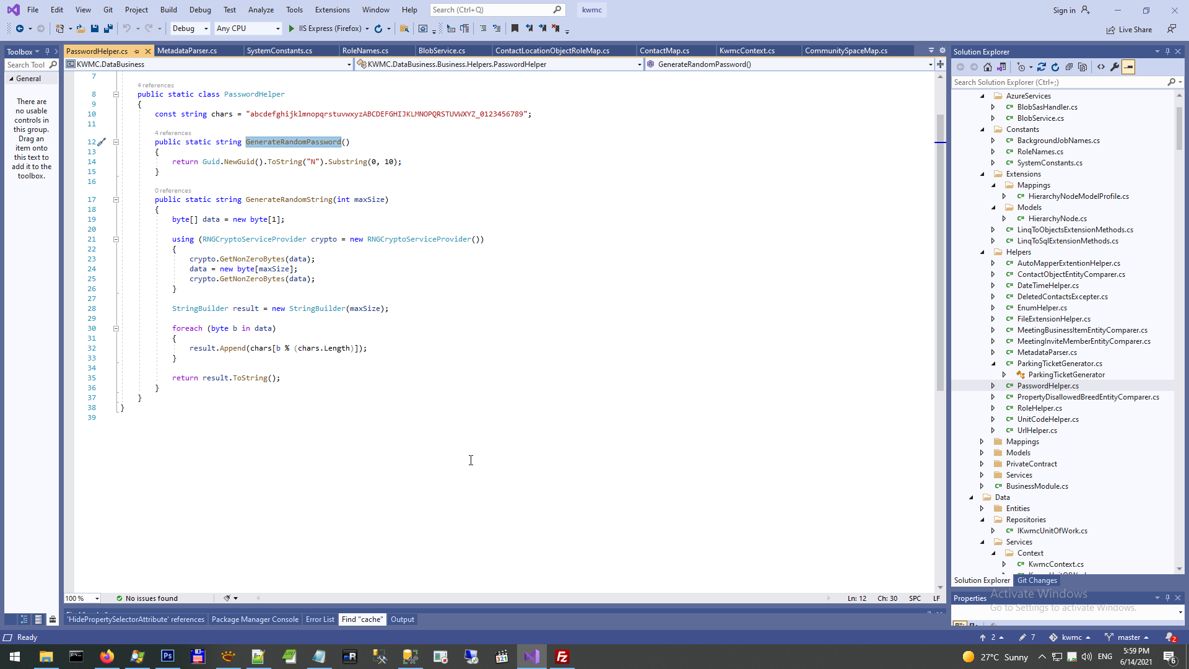
Task: Click the Sync with Active Document icon
Action: pos(1042,67)
